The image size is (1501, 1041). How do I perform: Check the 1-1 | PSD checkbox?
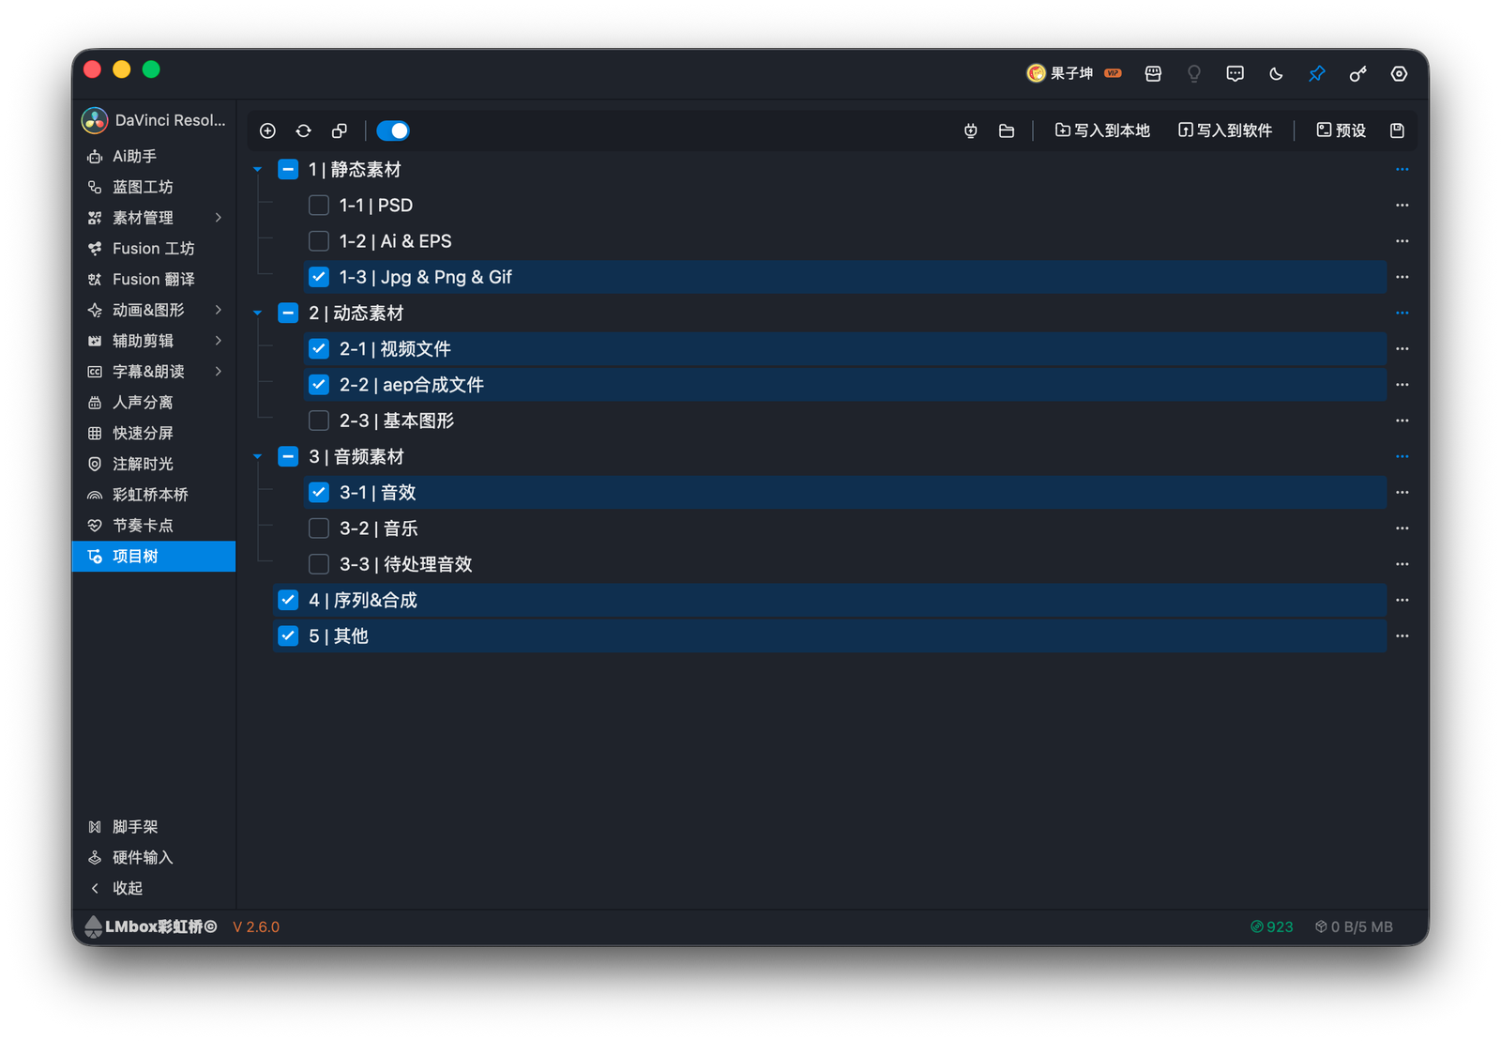click(319, 205)
